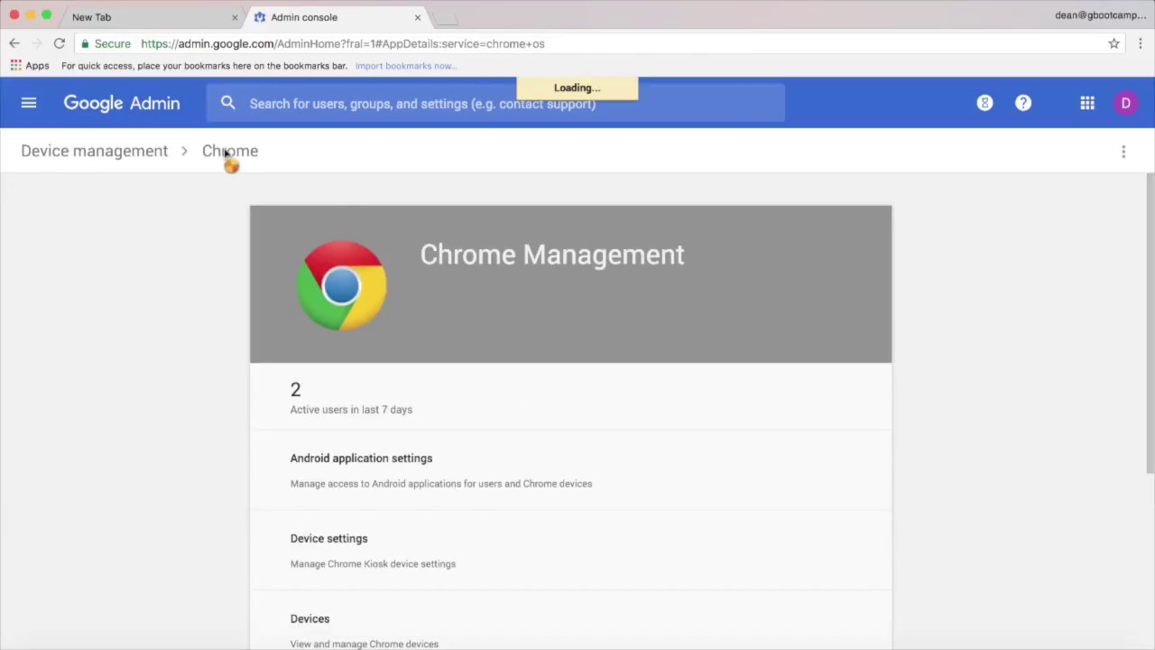Click the browser back arrow
The image size is (1155, 650).
point(14,43)
